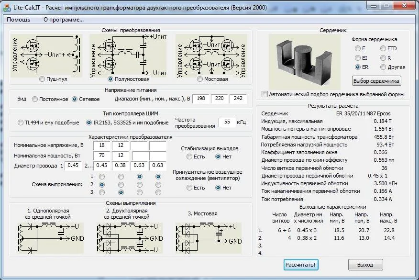This screenshot has height=280, width=419.
Task: Select rectifier scheme 2 for first output
Action: [x=102, y=185]
